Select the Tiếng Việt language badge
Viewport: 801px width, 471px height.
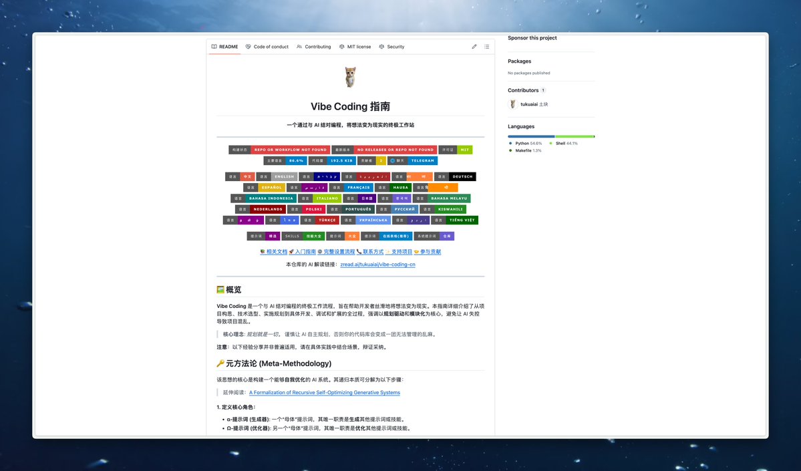coord(455,220)
